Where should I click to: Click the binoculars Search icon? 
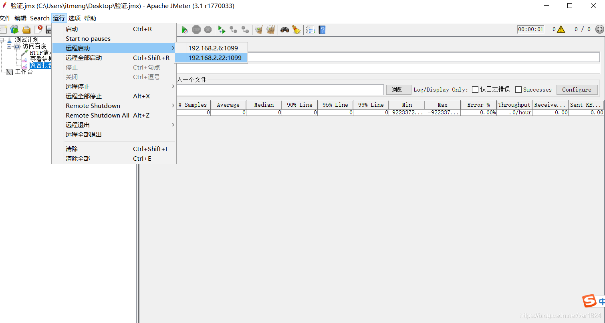pos(285,30)
